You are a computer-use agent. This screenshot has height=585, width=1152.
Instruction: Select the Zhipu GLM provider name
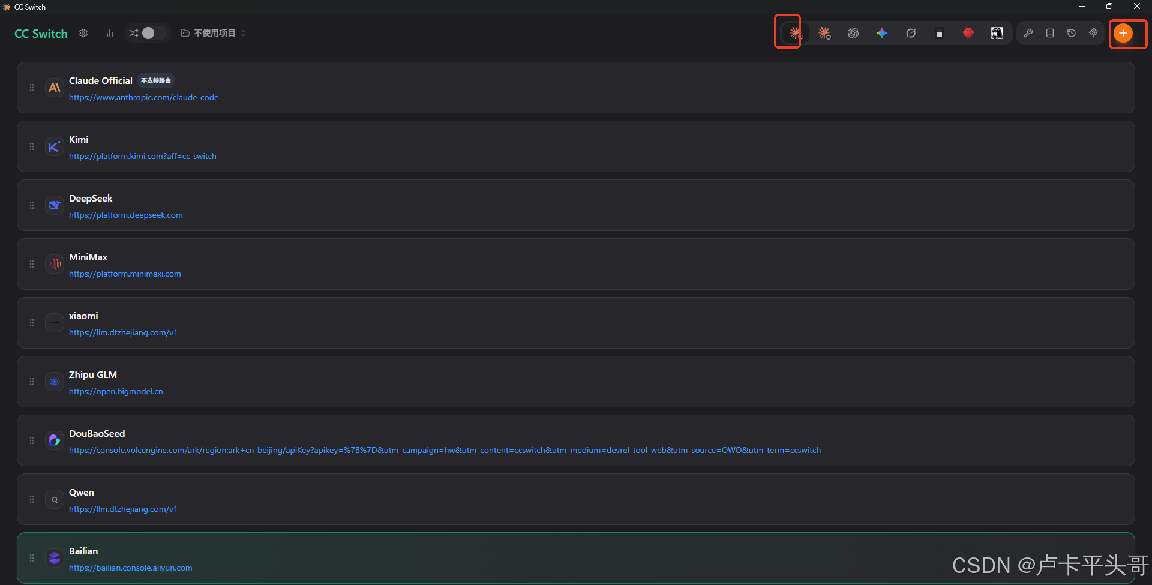point(93,374)
